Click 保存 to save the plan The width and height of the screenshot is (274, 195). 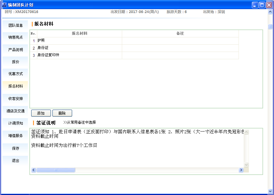pyautogui.click(x=15, y=149)
